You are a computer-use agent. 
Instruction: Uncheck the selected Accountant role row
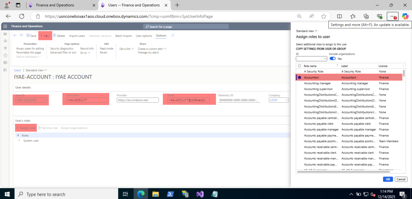pos(299,77)
